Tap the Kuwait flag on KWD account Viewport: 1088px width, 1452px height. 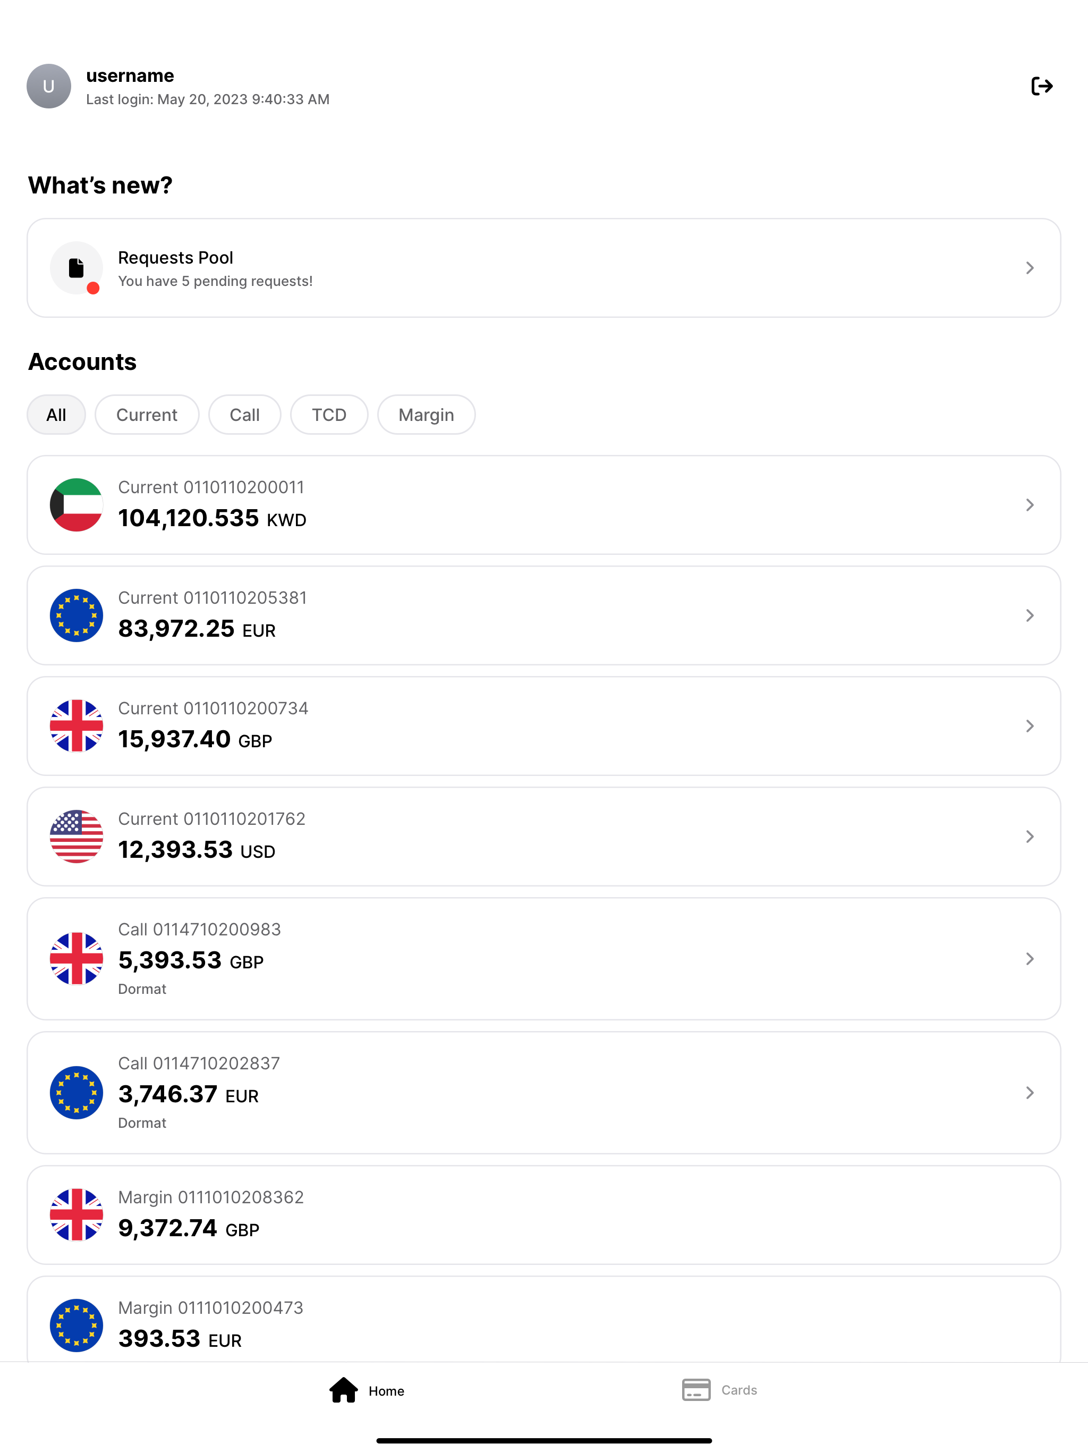pyautogui.click(x=77, y=505)
